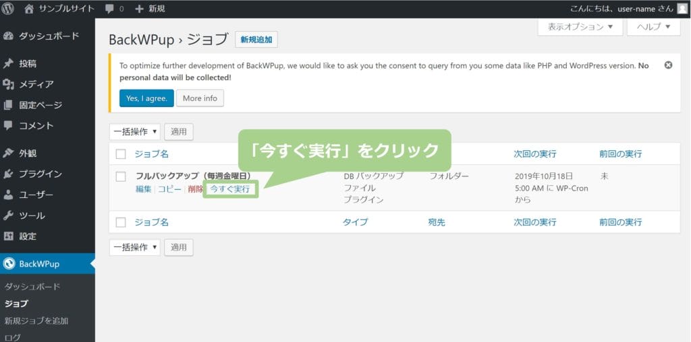Toggle the select-all checkbox in table footer
This screenshot has height=342, width=691.
tap(121, 222)
